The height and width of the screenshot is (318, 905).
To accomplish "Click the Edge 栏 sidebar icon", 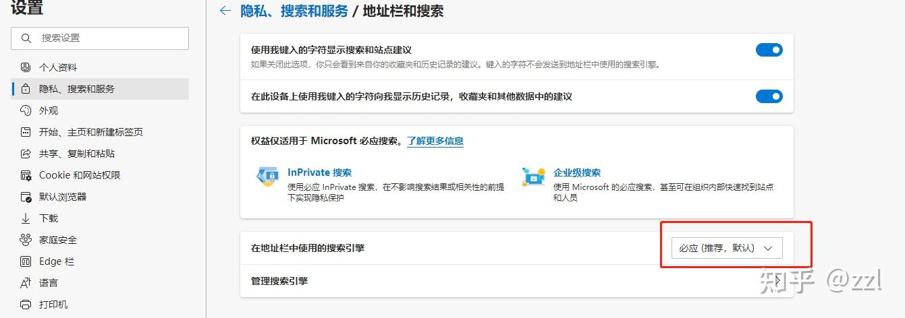I will (26, 261).
